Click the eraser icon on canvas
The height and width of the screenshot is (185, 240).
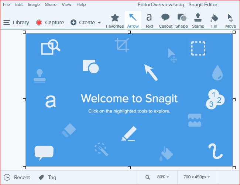pos(69,130)
